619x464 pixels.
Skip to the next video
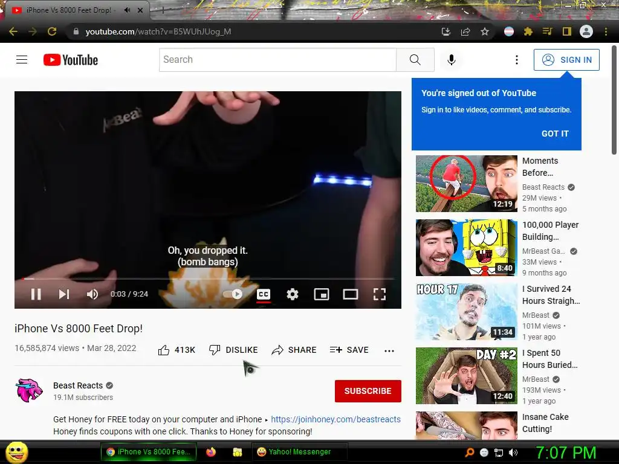pyautogui.click(x=64, y=294)
